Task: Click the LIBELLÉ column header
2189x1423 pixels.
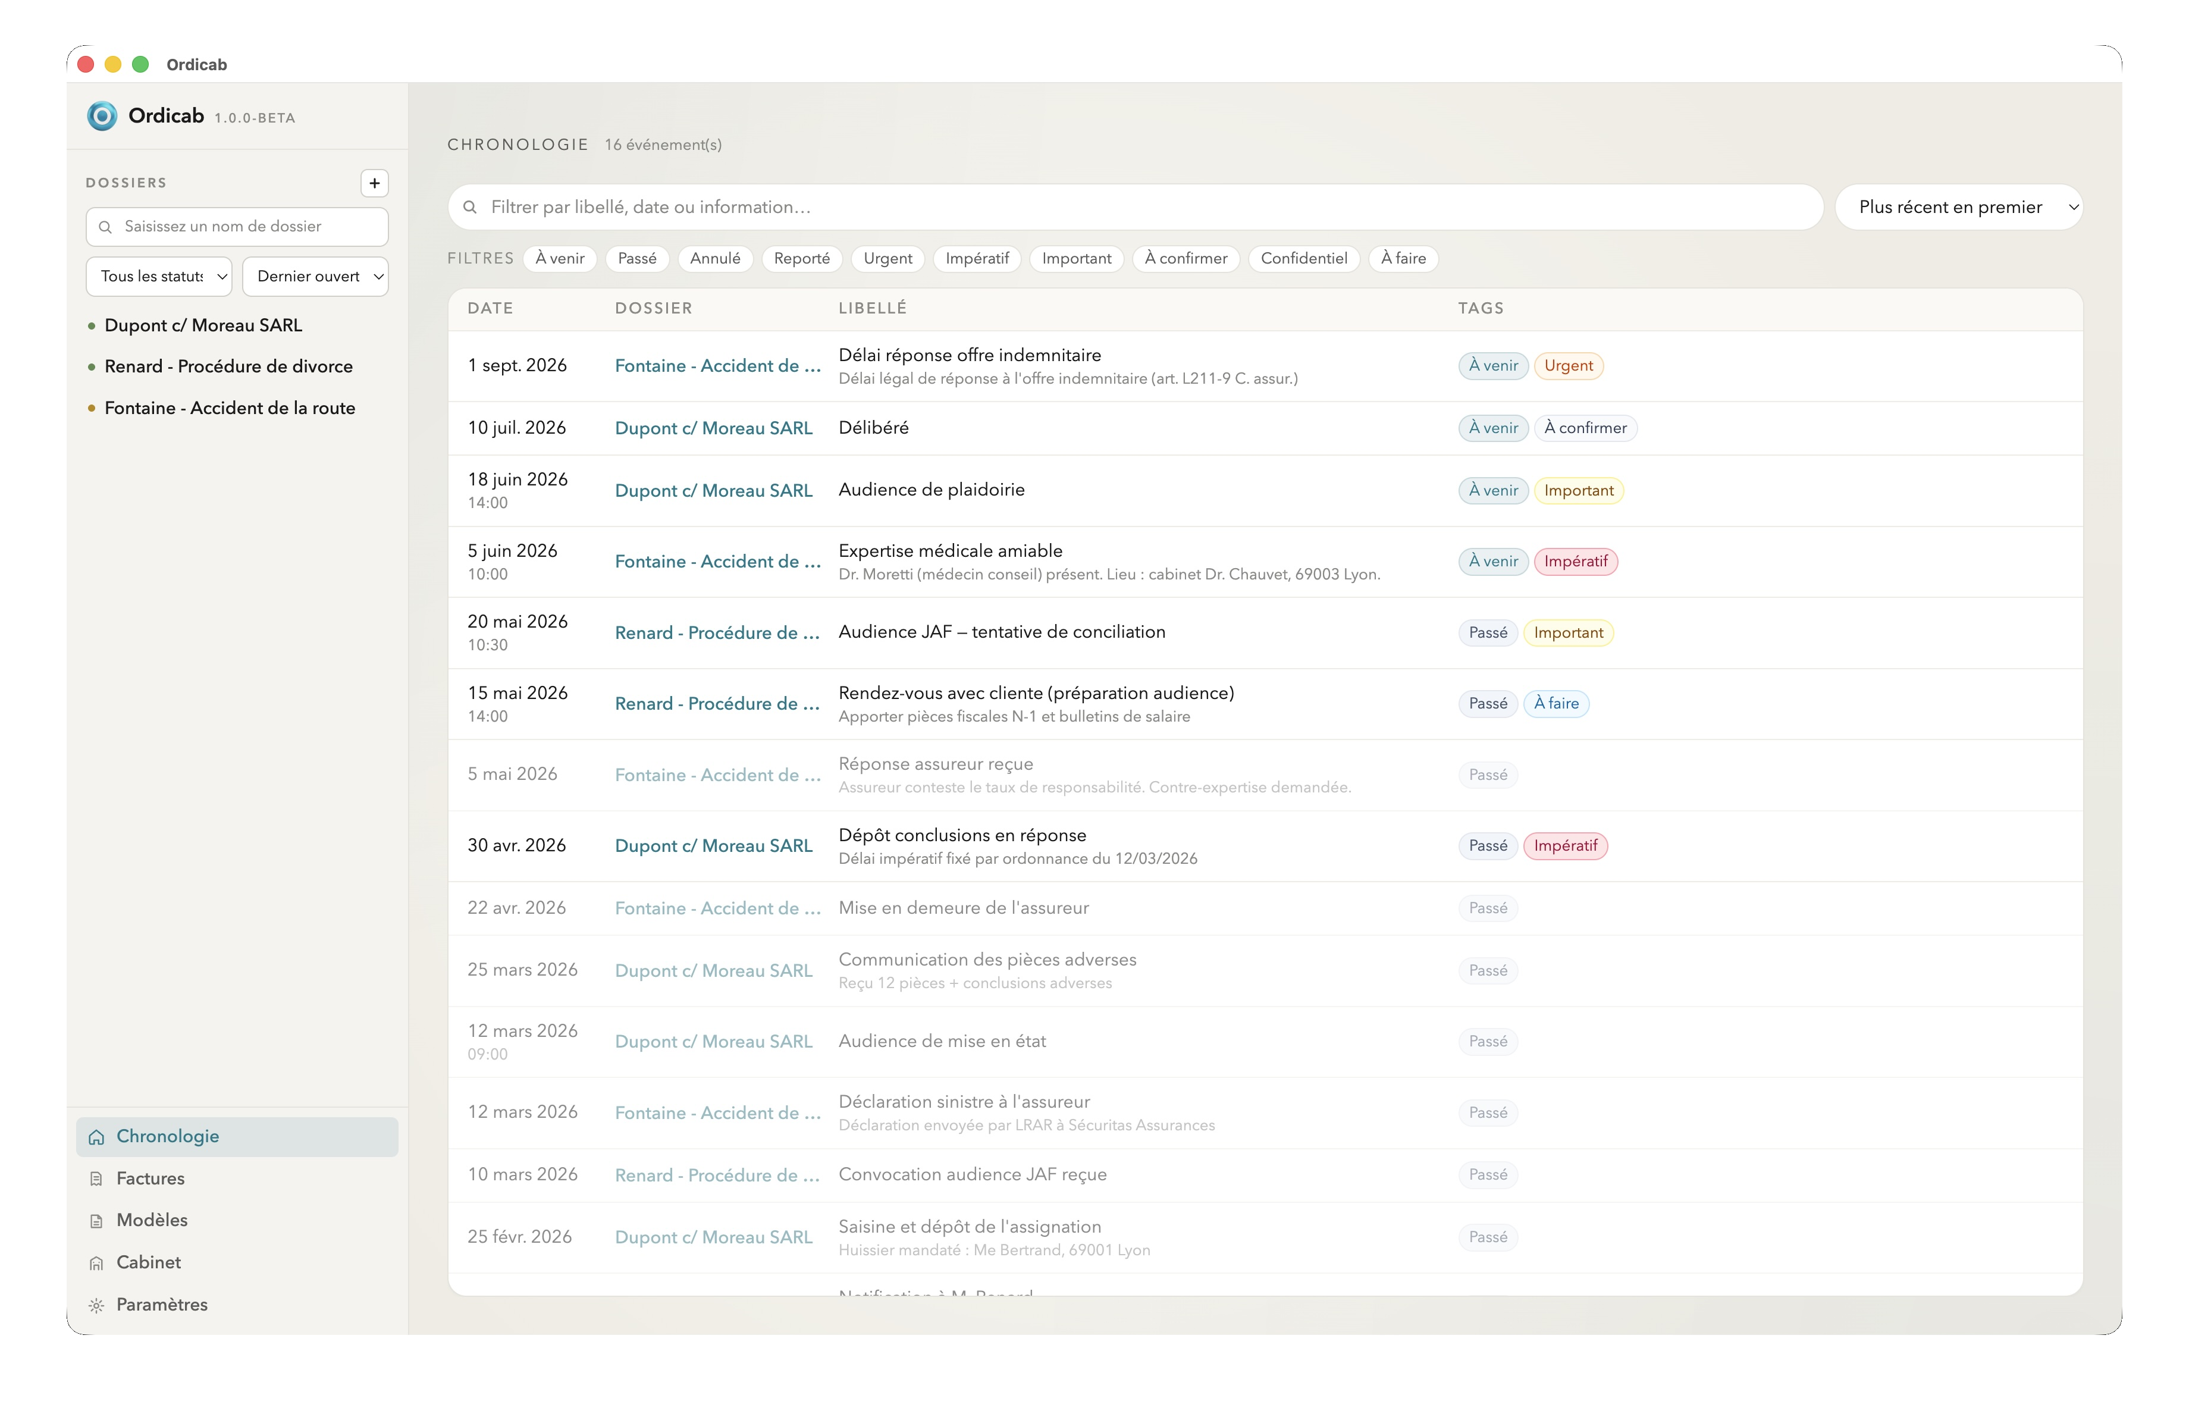Action: [872, 309]
